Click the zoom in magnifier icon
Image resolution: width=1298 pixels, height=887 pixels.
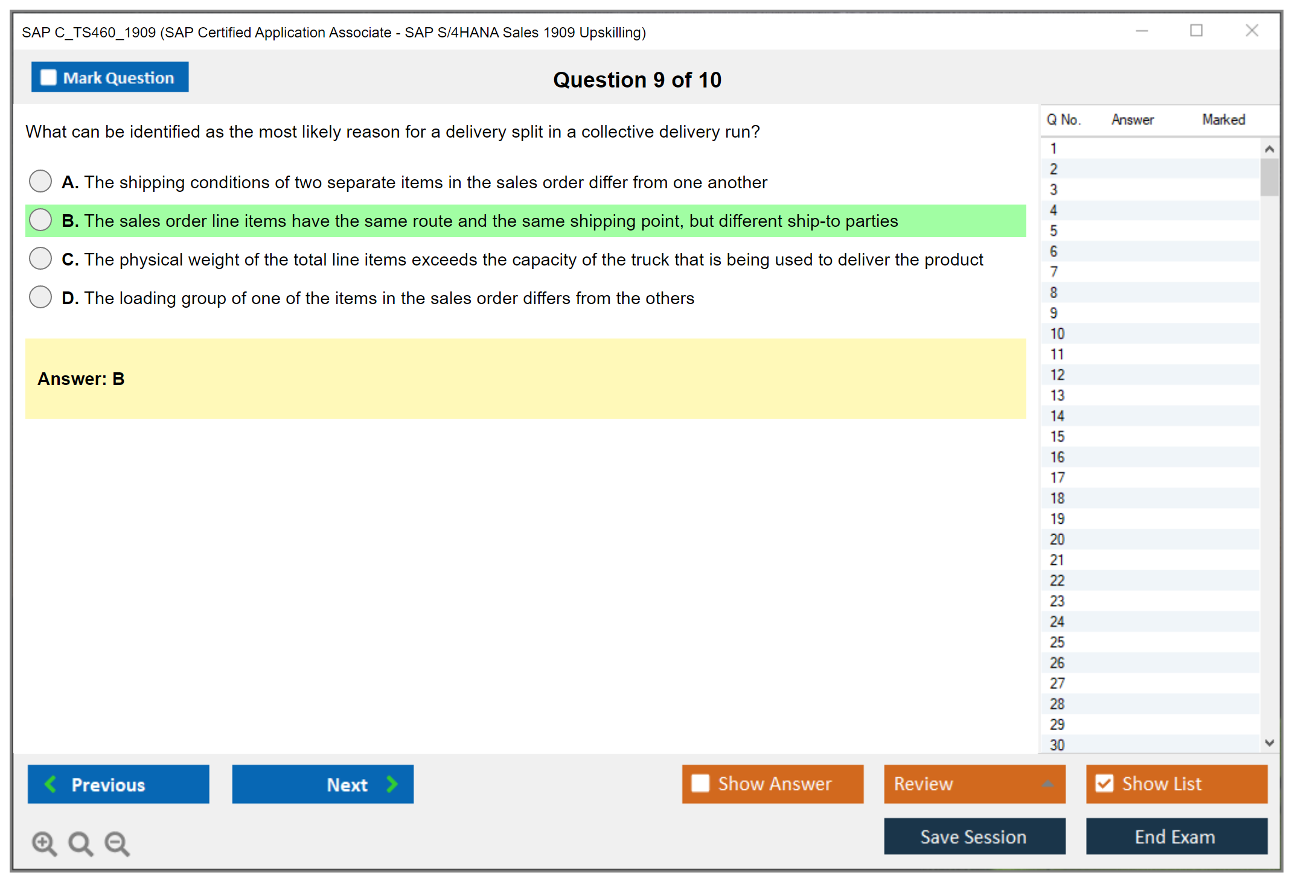click(x=44, y=843)
